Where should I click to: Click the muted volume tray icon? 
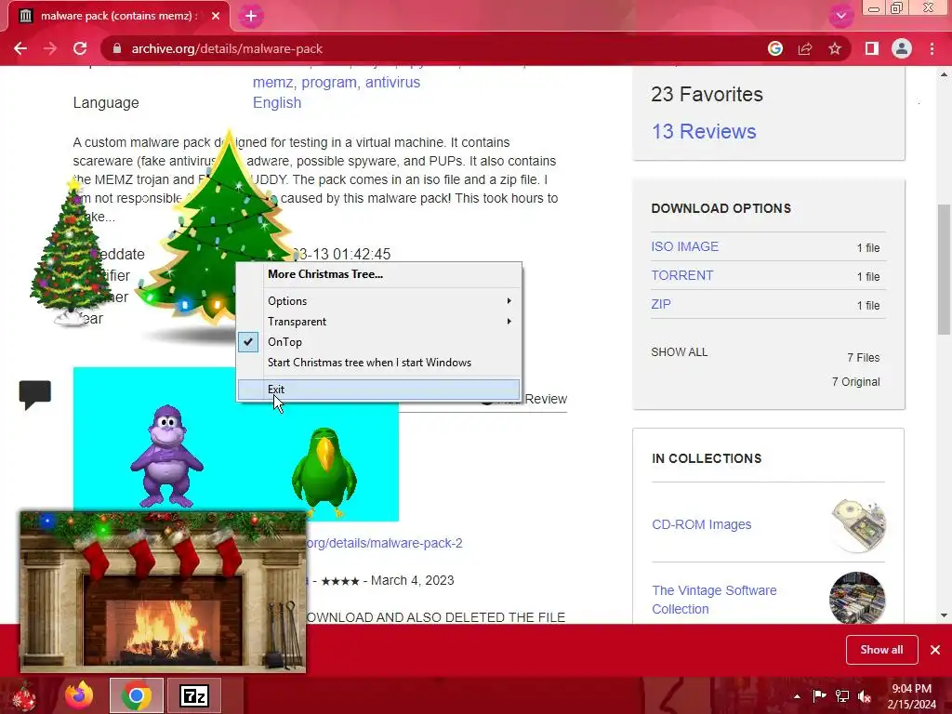[x=865, y=696]
